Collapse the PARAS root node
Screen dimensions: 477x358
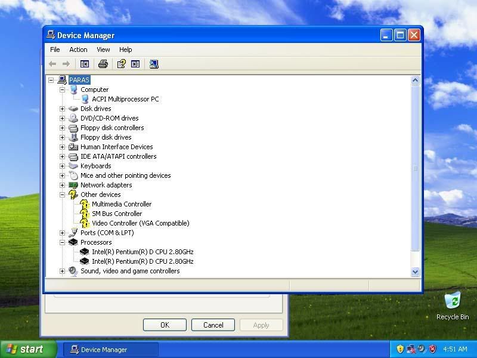click(x=51, y=80)
